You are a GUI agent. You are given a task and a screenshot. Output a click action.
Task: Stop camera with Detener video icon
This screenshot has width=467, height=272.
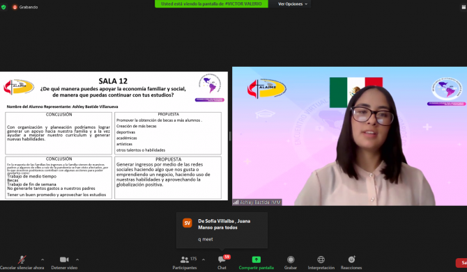coord(64,259)
